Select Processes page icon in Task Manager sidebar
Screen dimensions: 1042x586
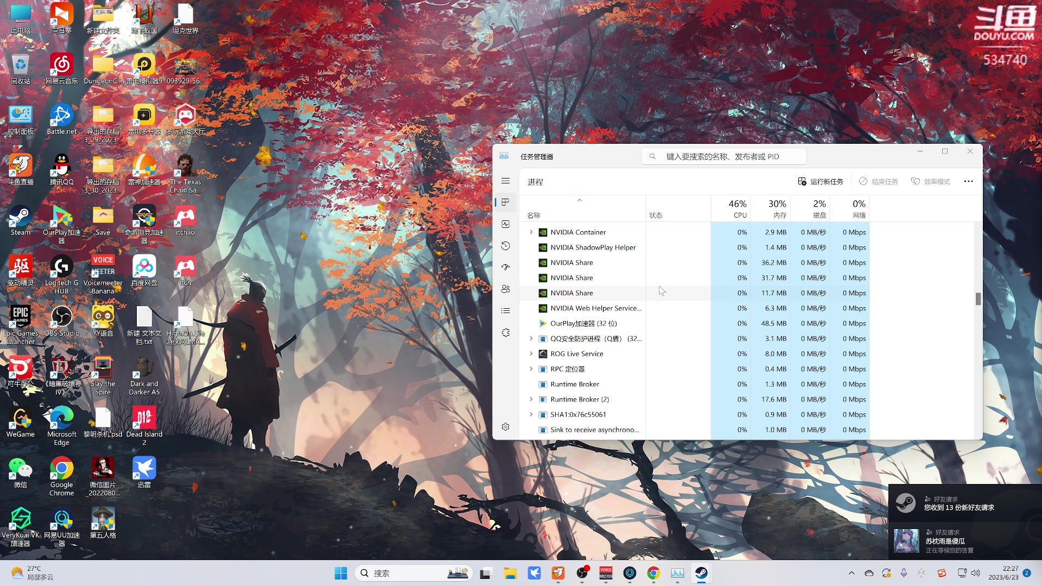pyautogui.click(x=505, y=202)
